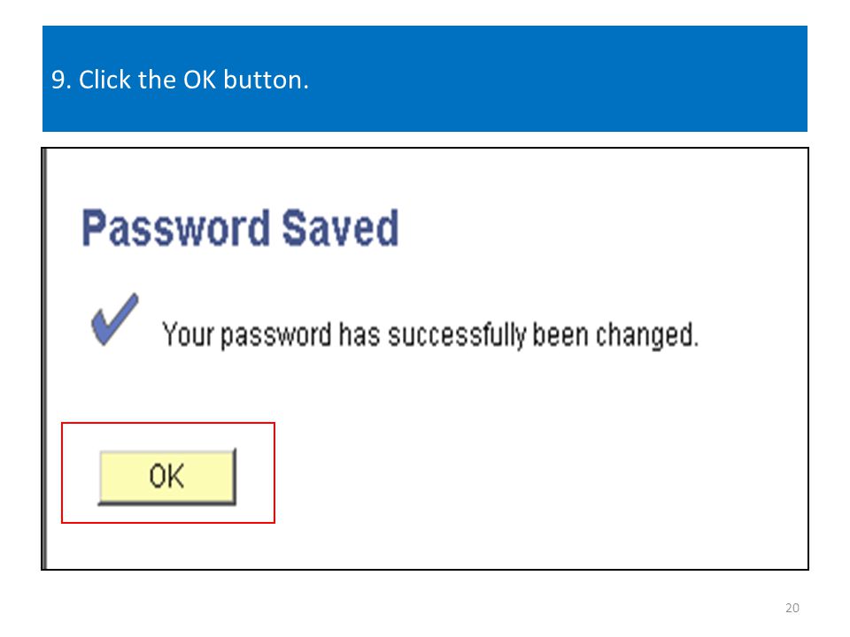The image size is (850, 637).
Task: Click the word Your in confirmation message
Action: pos(188,334)
